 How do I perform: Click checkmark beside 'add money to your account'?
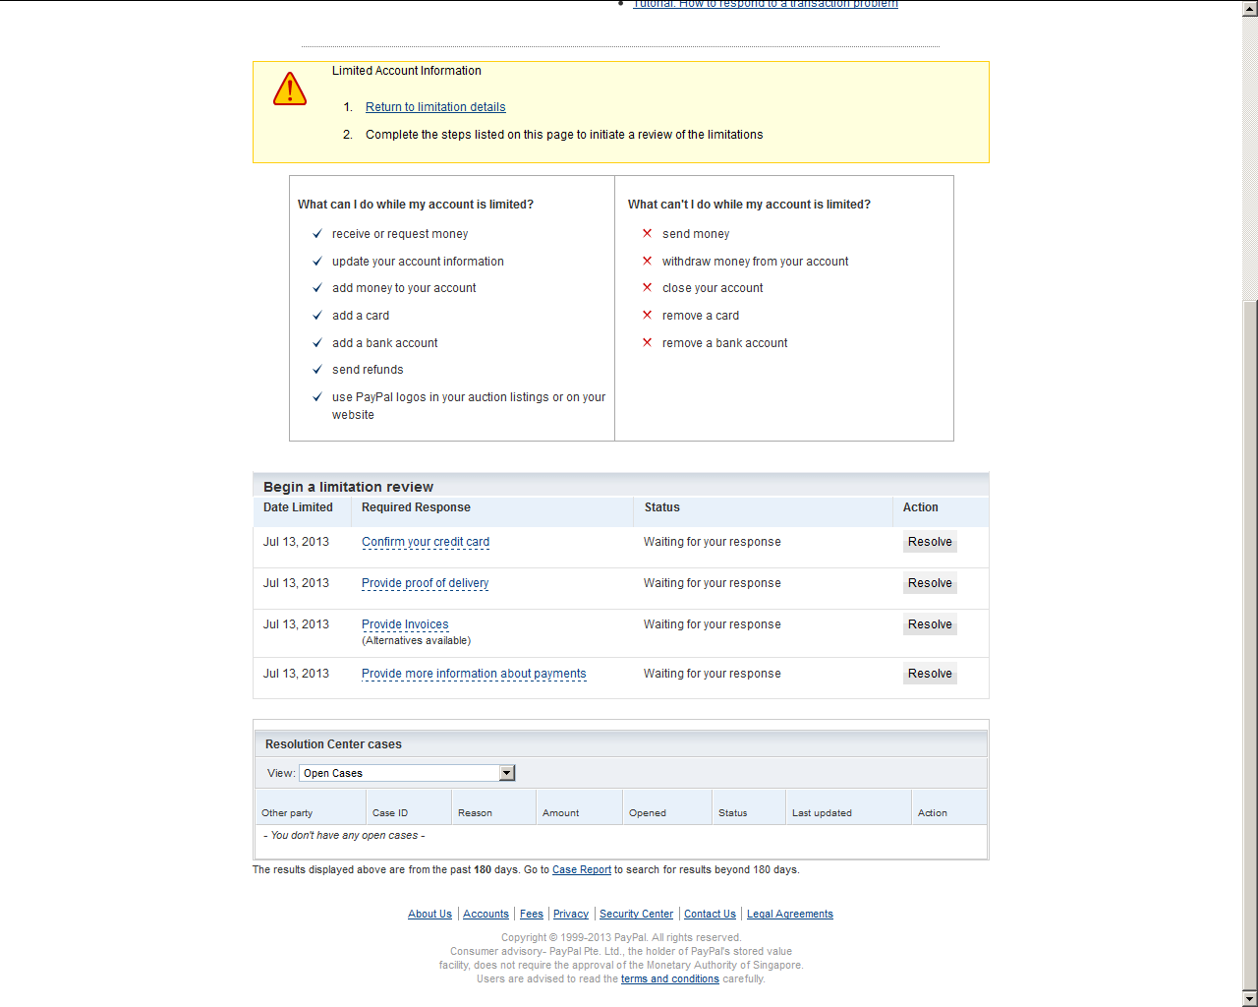click(317, 288)
